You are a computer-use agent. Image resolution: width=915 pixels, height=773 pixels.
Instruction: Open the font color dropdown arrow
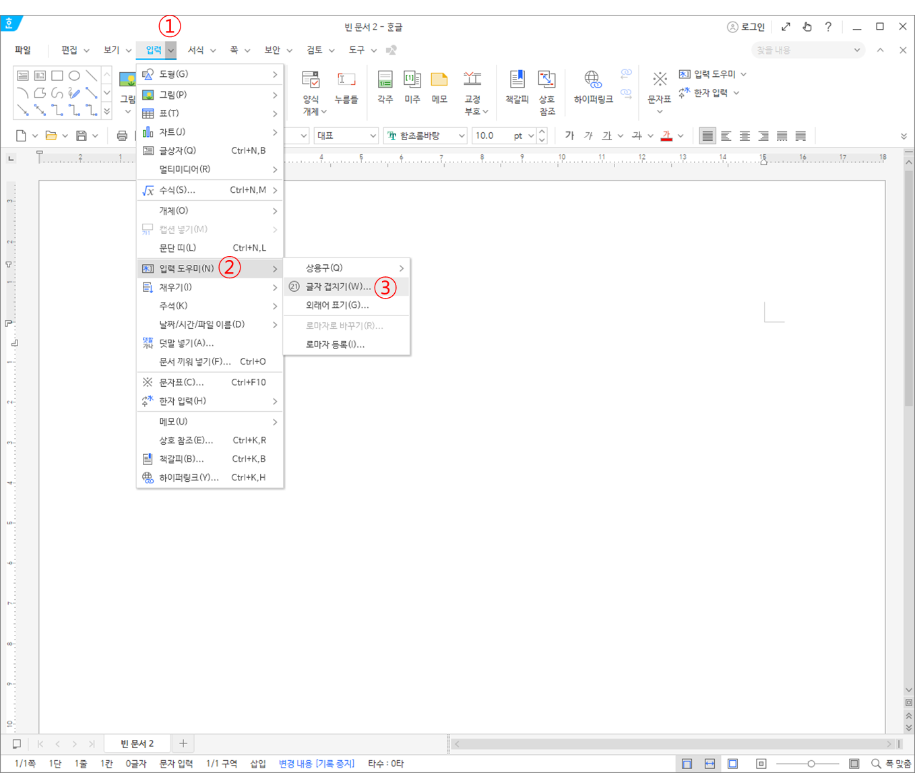point(681,136)
